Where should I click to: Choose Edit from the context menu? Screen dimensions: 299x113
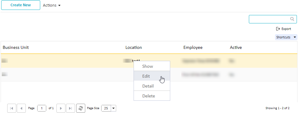pyautogui.click(x=152, y=76)
